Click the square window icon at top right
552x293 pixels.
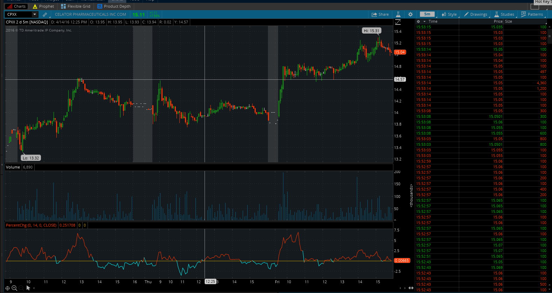coord(535,7)
